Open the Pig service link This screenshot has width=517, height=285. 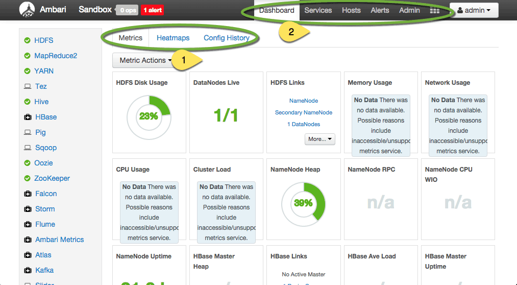(x=40, y=132)
